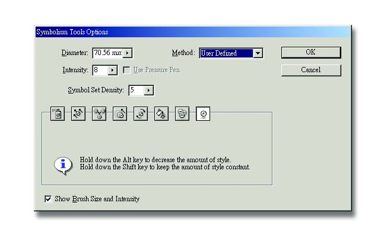Expand the Diameter value arrow
Screen dimensions: 387x235
click(128, 53)
